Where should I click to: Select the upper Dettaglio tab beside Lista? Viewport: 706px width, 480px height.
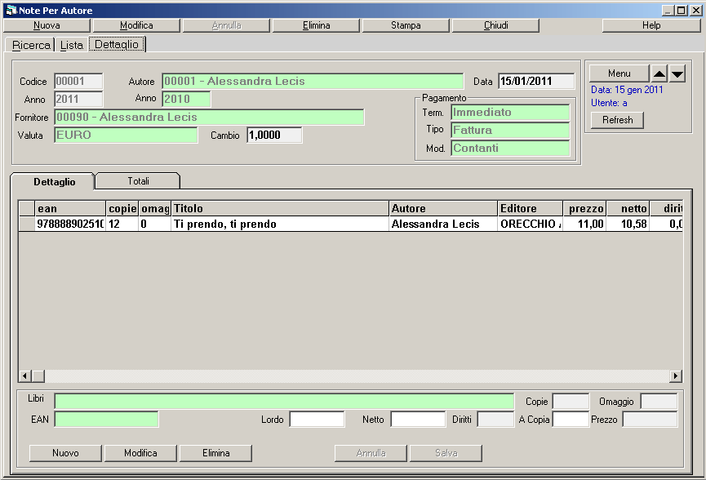click(x=117, y=45)
